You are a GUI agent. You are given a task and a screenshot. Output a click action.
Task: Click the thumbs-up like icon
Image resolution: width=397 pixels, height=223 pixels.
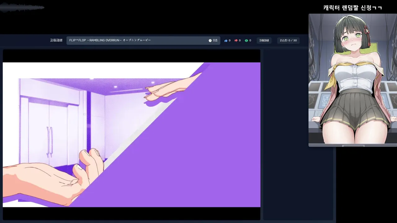226,41
